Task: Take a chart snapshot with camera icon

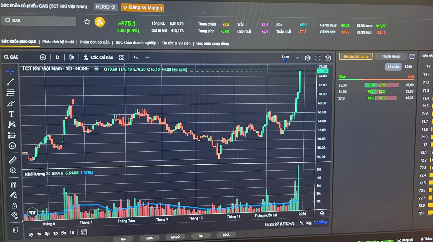Action: click(328, 58)
